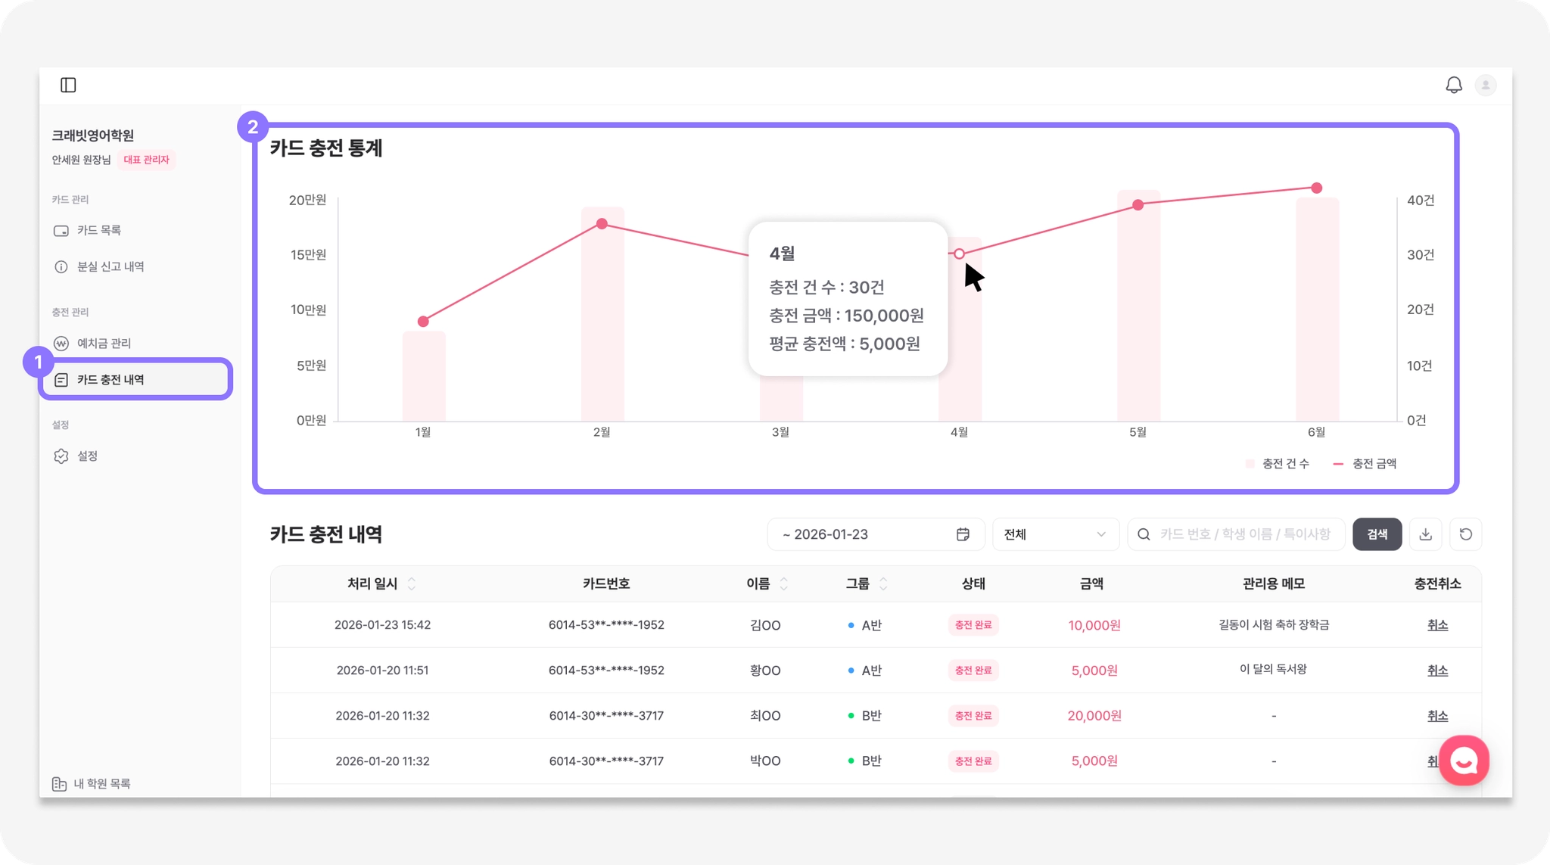
Task: Toggle the sidebar panel icon
Action: [x=68, y=85]
